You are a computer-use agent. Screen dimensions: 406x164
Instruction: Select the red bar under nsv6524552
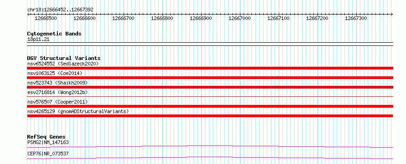click(210, 68)
